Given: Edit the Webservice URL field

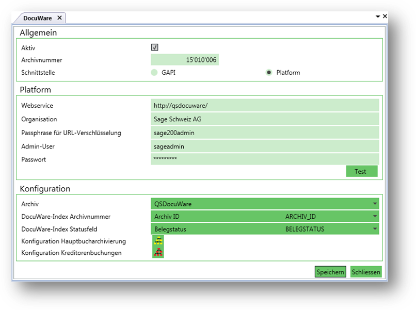Looking at the screenshot, I should point(265,105).
